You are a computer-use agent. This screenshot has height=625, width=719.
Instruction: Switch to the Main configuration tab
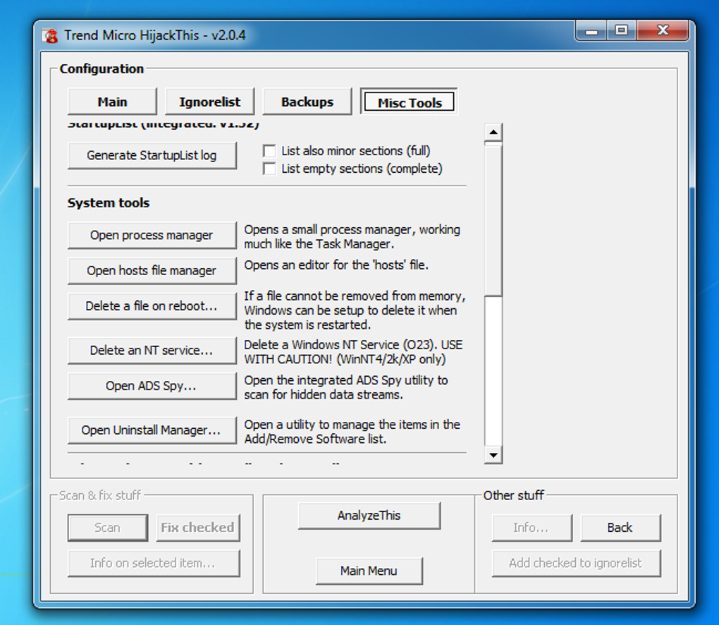point(112,102)
